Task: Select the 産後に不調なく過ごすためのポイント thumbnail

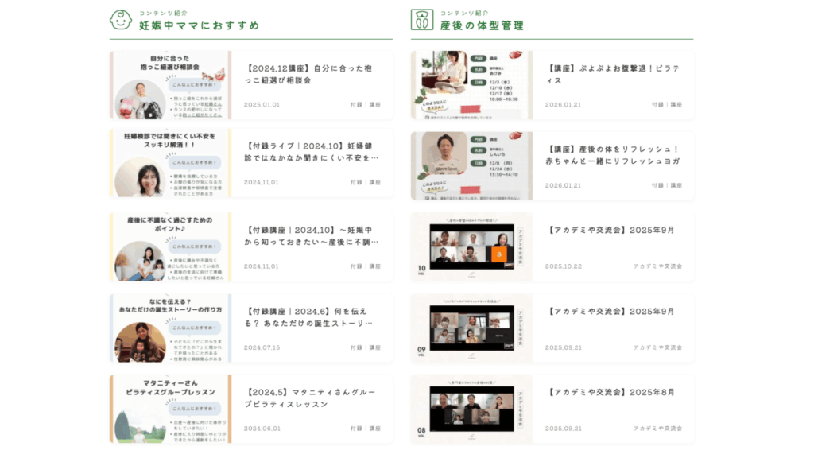Action: pyautogui.click(x=170, y=246)
